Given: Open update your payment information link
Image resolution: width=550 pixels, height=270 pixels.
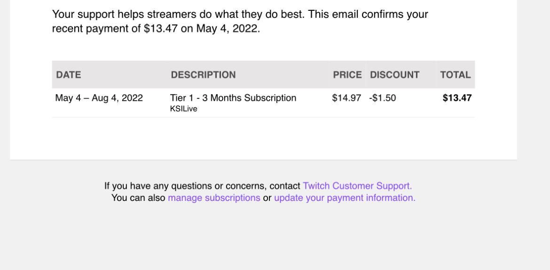Looking at the screenshot, I should [345, 198].
